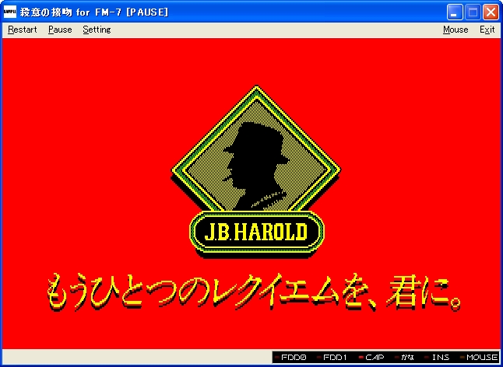Click the FDD0 drive indicator in status bar
This screenshot has width=503, height=367.
coord(294,358)
